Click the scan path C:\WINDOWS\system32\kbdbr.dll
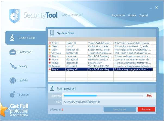Image resolution: width=164 pixels, height=121 pixels. tap(82, 102)
